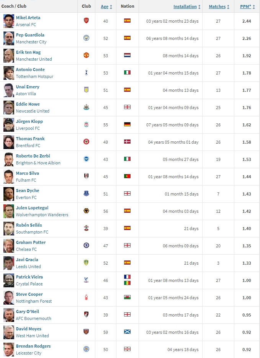Screen dimensions: 260x358
Task: Select the Wolverhampton Wanderers club crest
Action: pyautogui.click(x=86, y=211)
